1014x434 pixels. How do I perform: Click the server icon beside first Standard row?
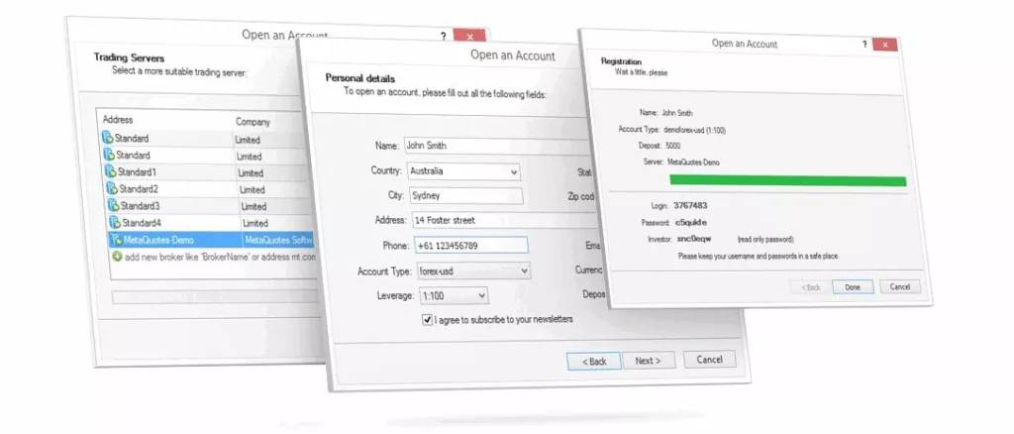pos(107,138)
